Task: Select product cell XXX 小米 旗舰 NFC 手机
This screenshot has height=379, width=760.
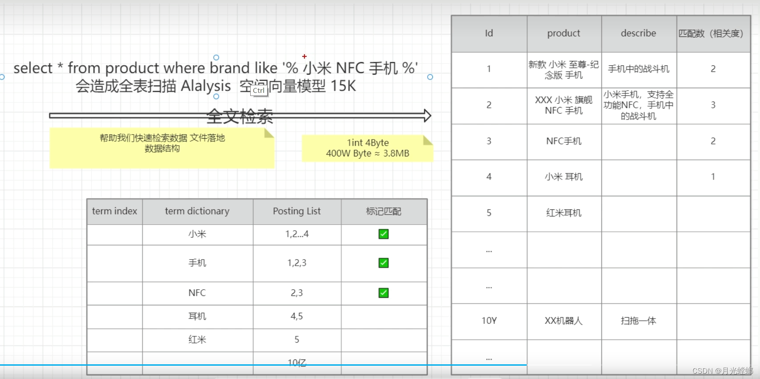Action: tap(564, 105)
